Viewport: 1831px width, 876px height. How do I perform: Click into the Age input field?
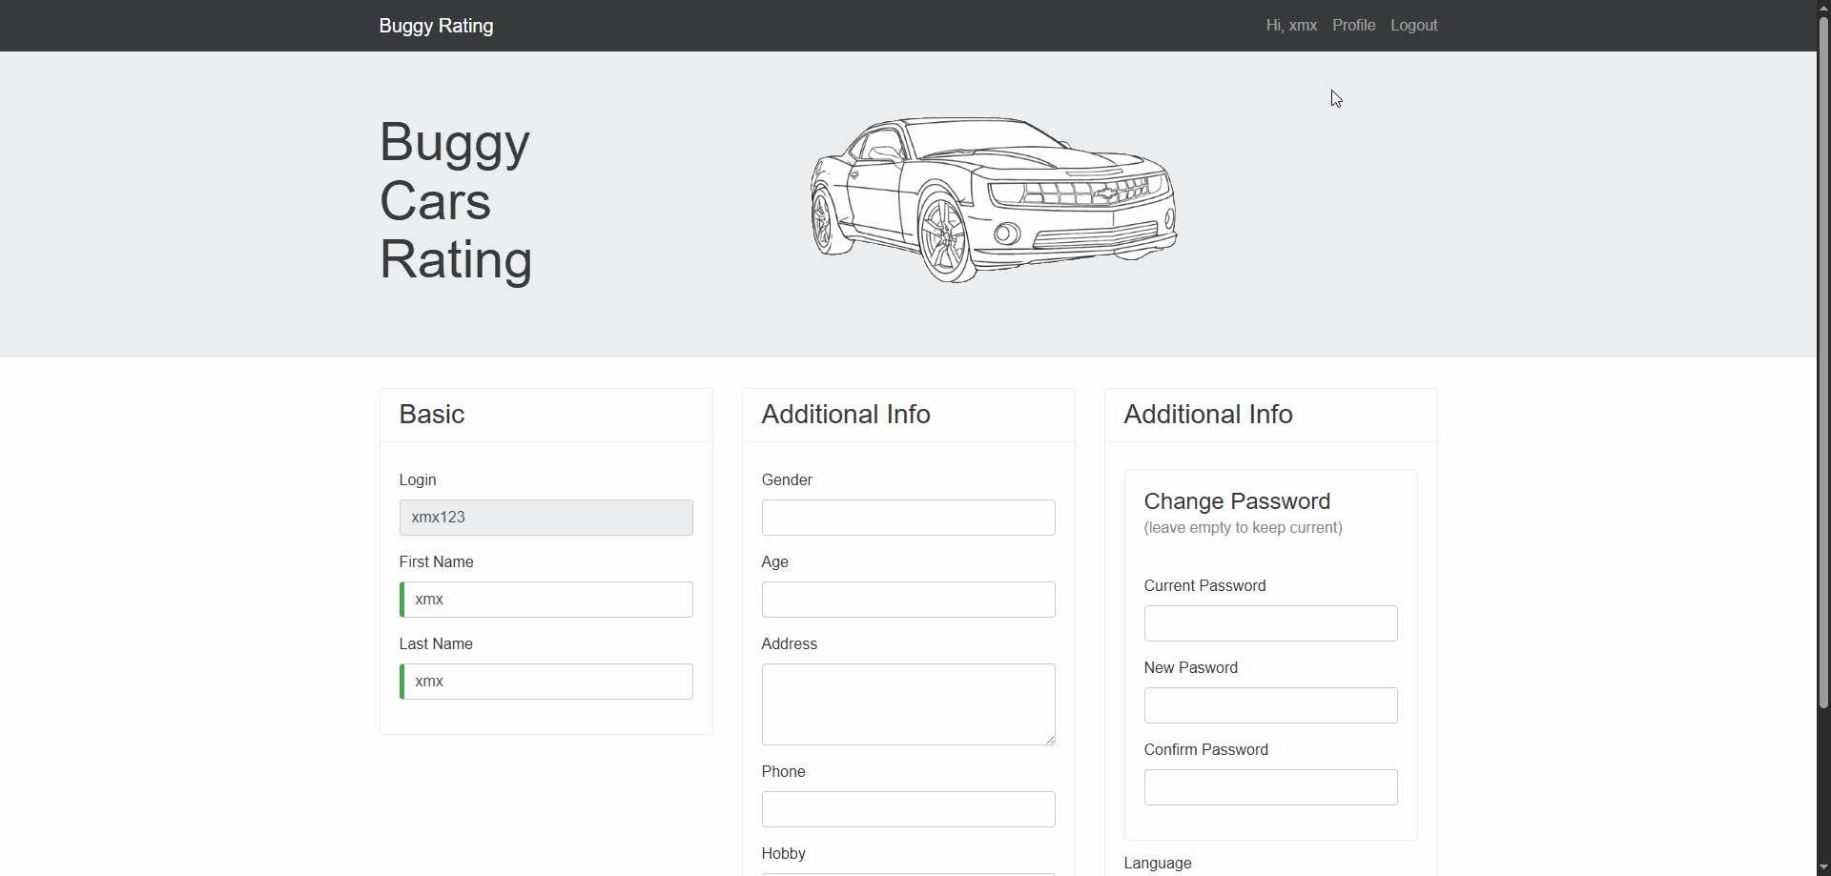(x=908, y=600)
